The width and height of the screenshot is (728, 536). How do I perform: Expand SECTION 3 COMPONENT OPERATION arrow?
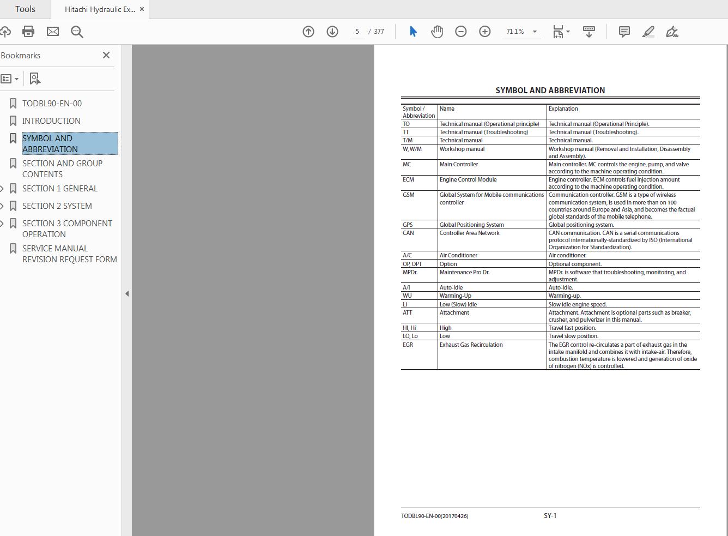(2, 224)
